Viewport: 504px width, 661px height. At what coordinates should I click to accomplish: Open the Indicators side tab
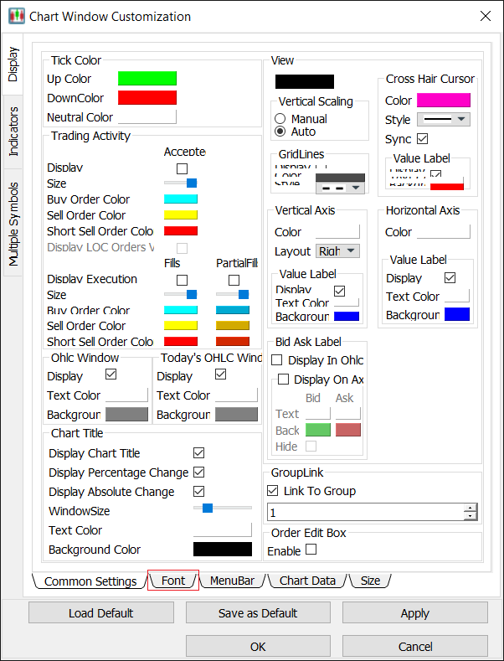click(x=13, y=132)
